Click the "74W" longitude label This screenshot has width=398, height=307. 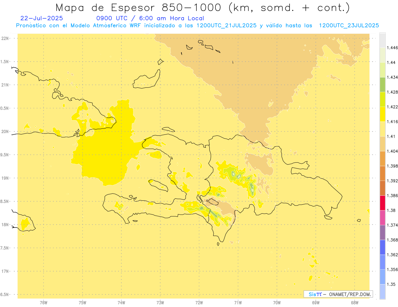point(121,302)
